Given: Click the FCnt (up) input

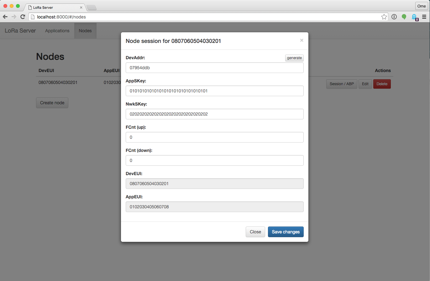Looking at the screenshot, I should [x=214, y=137].
